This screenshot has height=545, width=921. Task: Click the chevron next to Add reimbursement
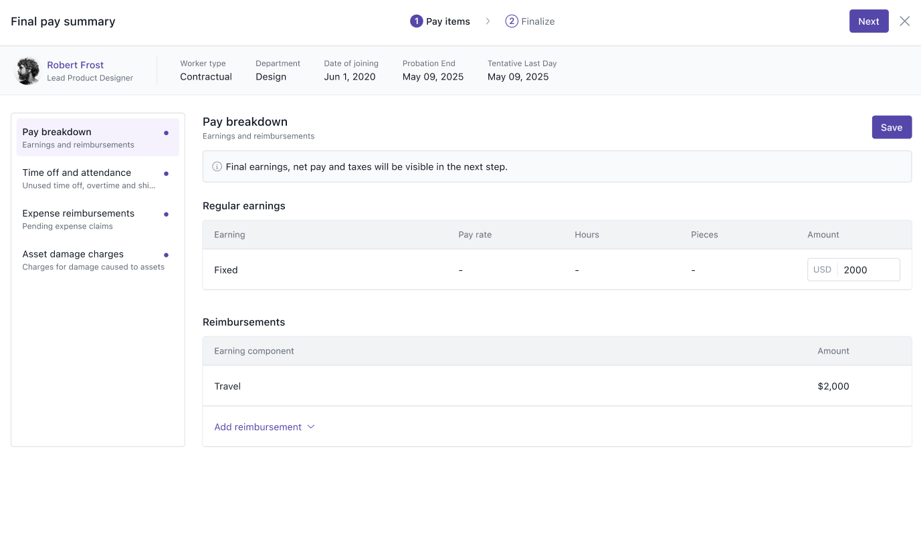[310, 427]
